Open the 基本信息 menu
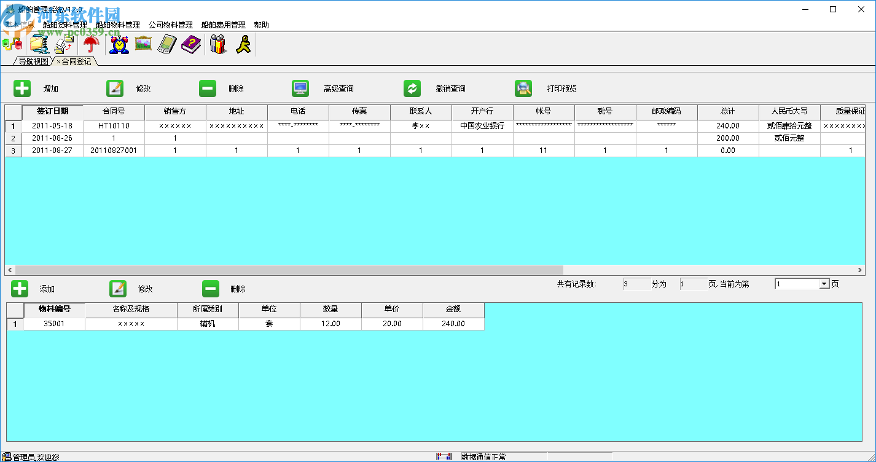The width and height of the screenshot is (876, 462). coord(20,25)
